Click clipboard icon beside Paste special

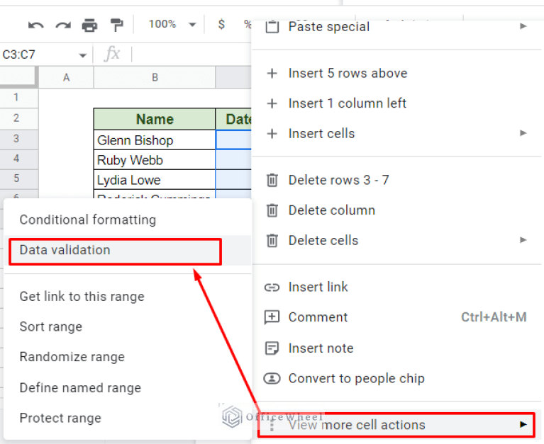pos(272,26)
